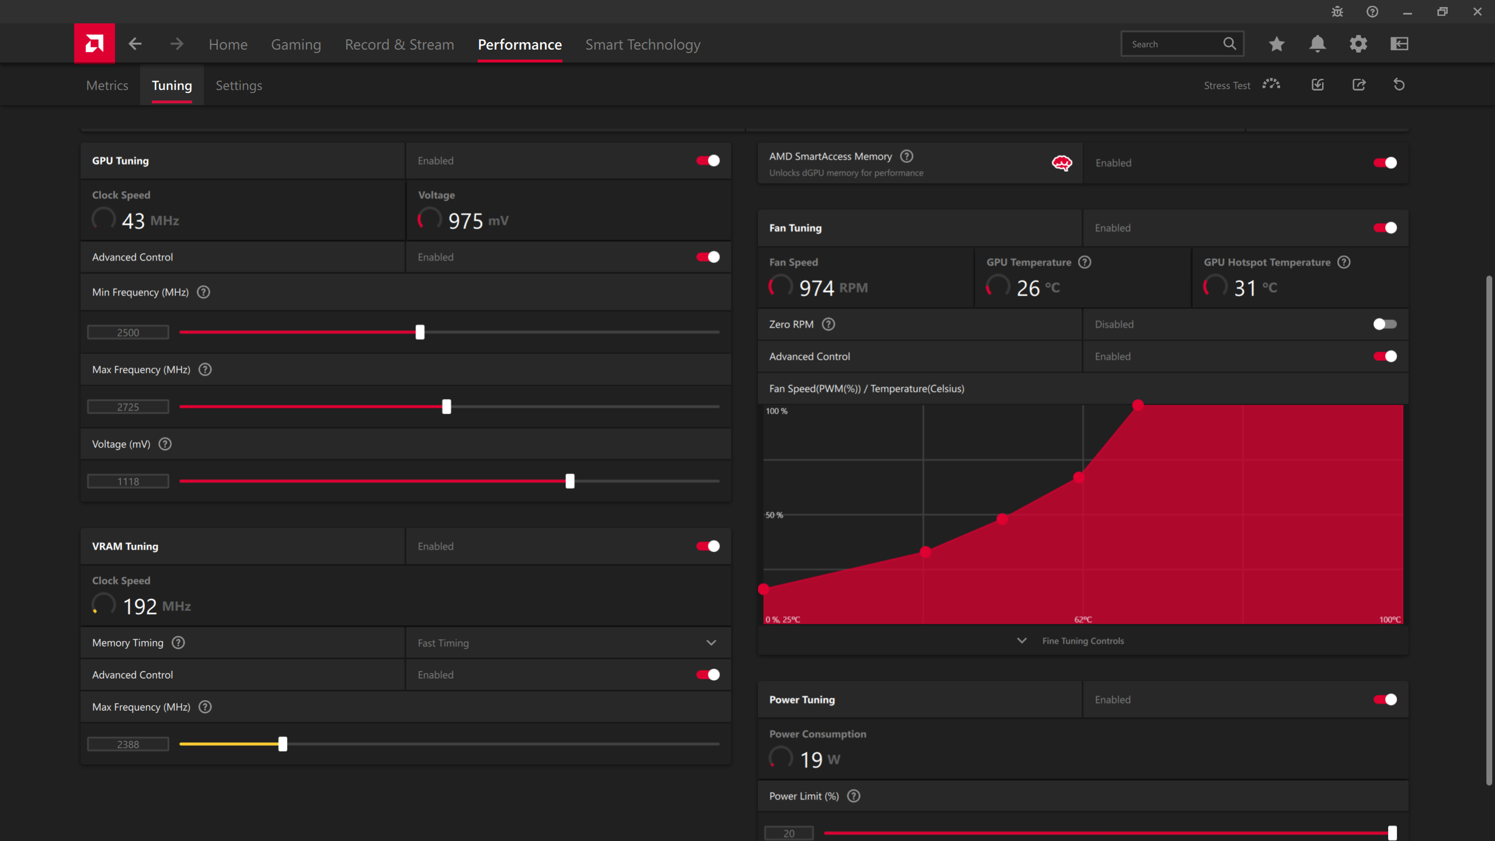Screen dimensions: 1495x841
Task: Click the Min Frequency 2500 value field
Action: click(128, 332)
